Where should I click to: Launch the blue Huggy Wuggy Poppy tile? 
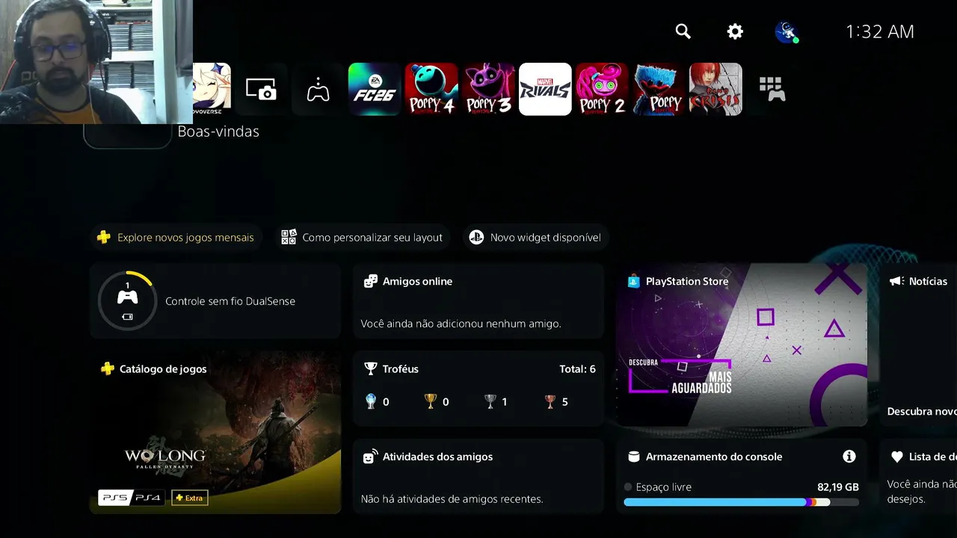click(x=659, y=90)
